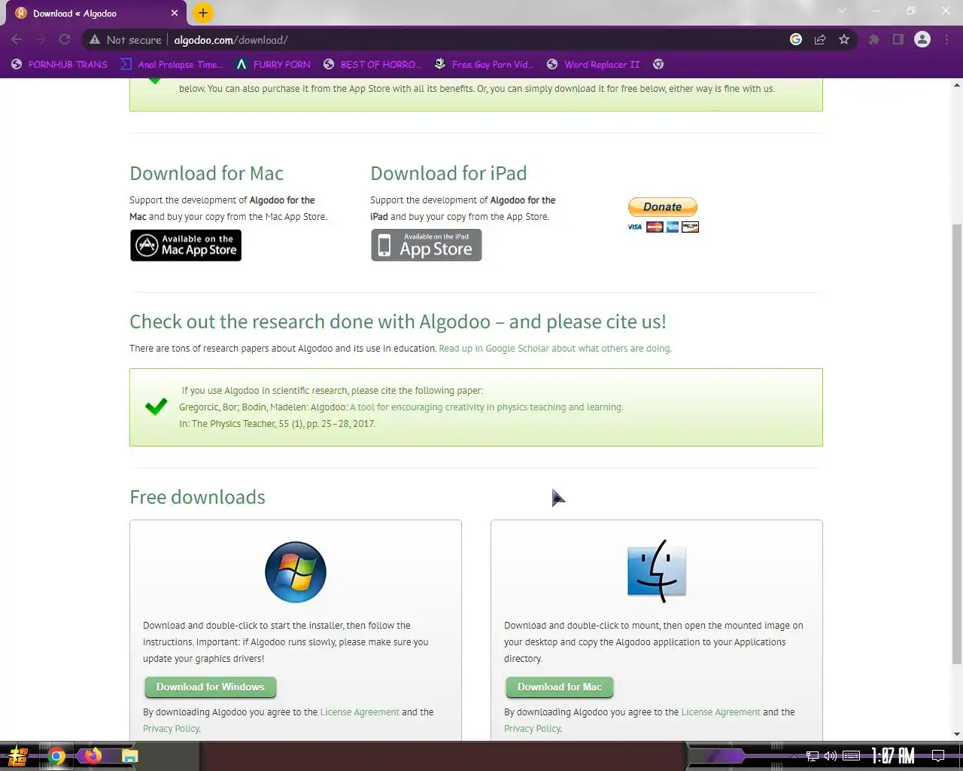Open the Chrome profile avatar
963x771 pixels.
coord(922,40)
